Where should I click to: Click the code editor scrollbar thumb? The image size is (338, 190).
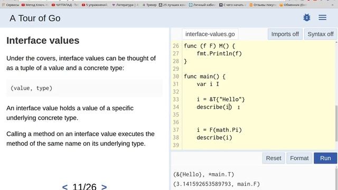pos(336,123)
